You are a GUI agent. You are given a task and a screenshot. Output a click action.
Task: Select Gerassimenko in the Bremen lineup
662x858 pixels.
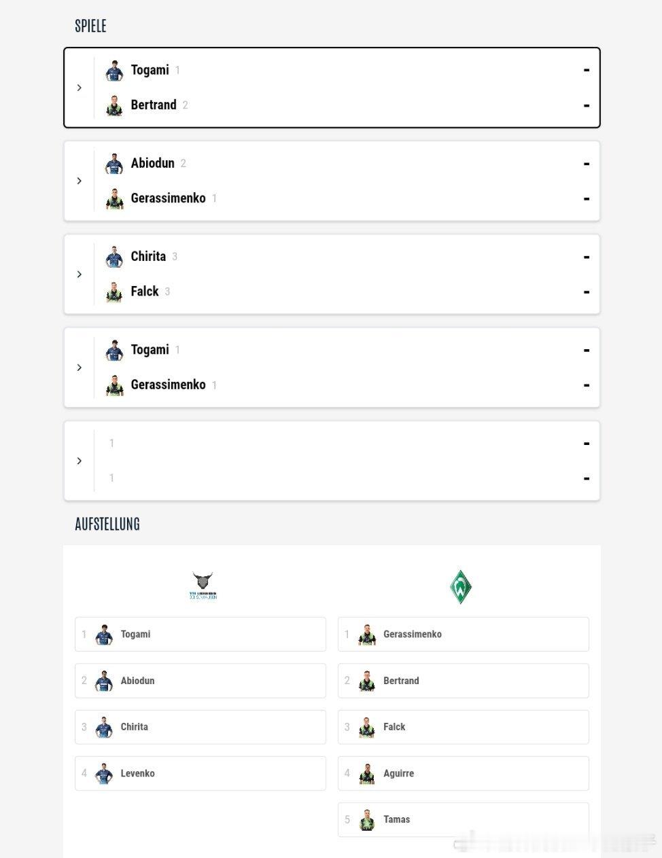click(x=464, y=634)
